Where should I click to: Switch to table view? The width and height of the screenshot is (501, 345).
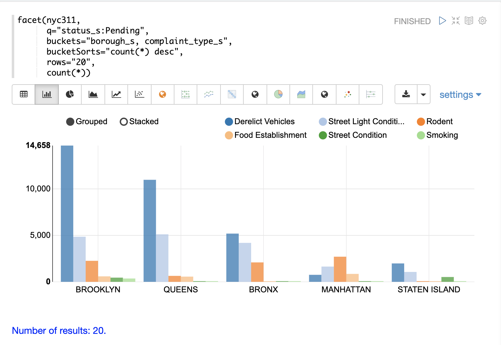[24, 94]
